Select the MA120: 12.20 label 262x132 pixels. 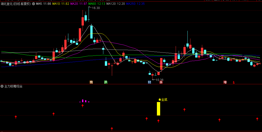pos(116,4)
